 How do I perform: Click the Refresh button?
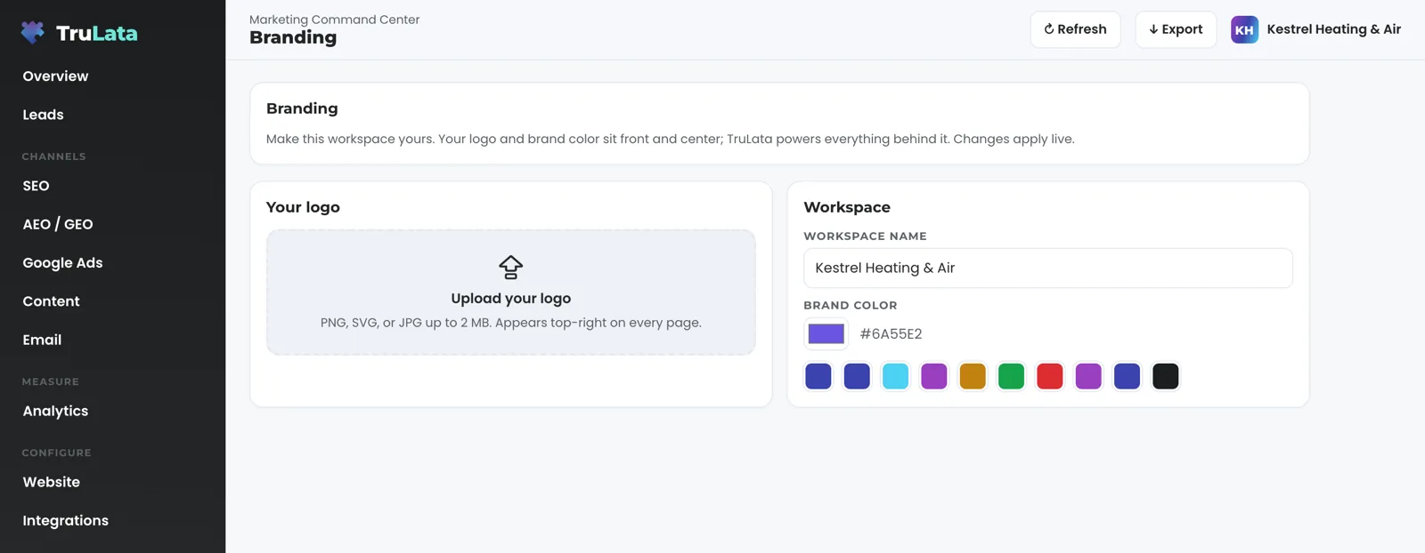(x=1075, y=29)
